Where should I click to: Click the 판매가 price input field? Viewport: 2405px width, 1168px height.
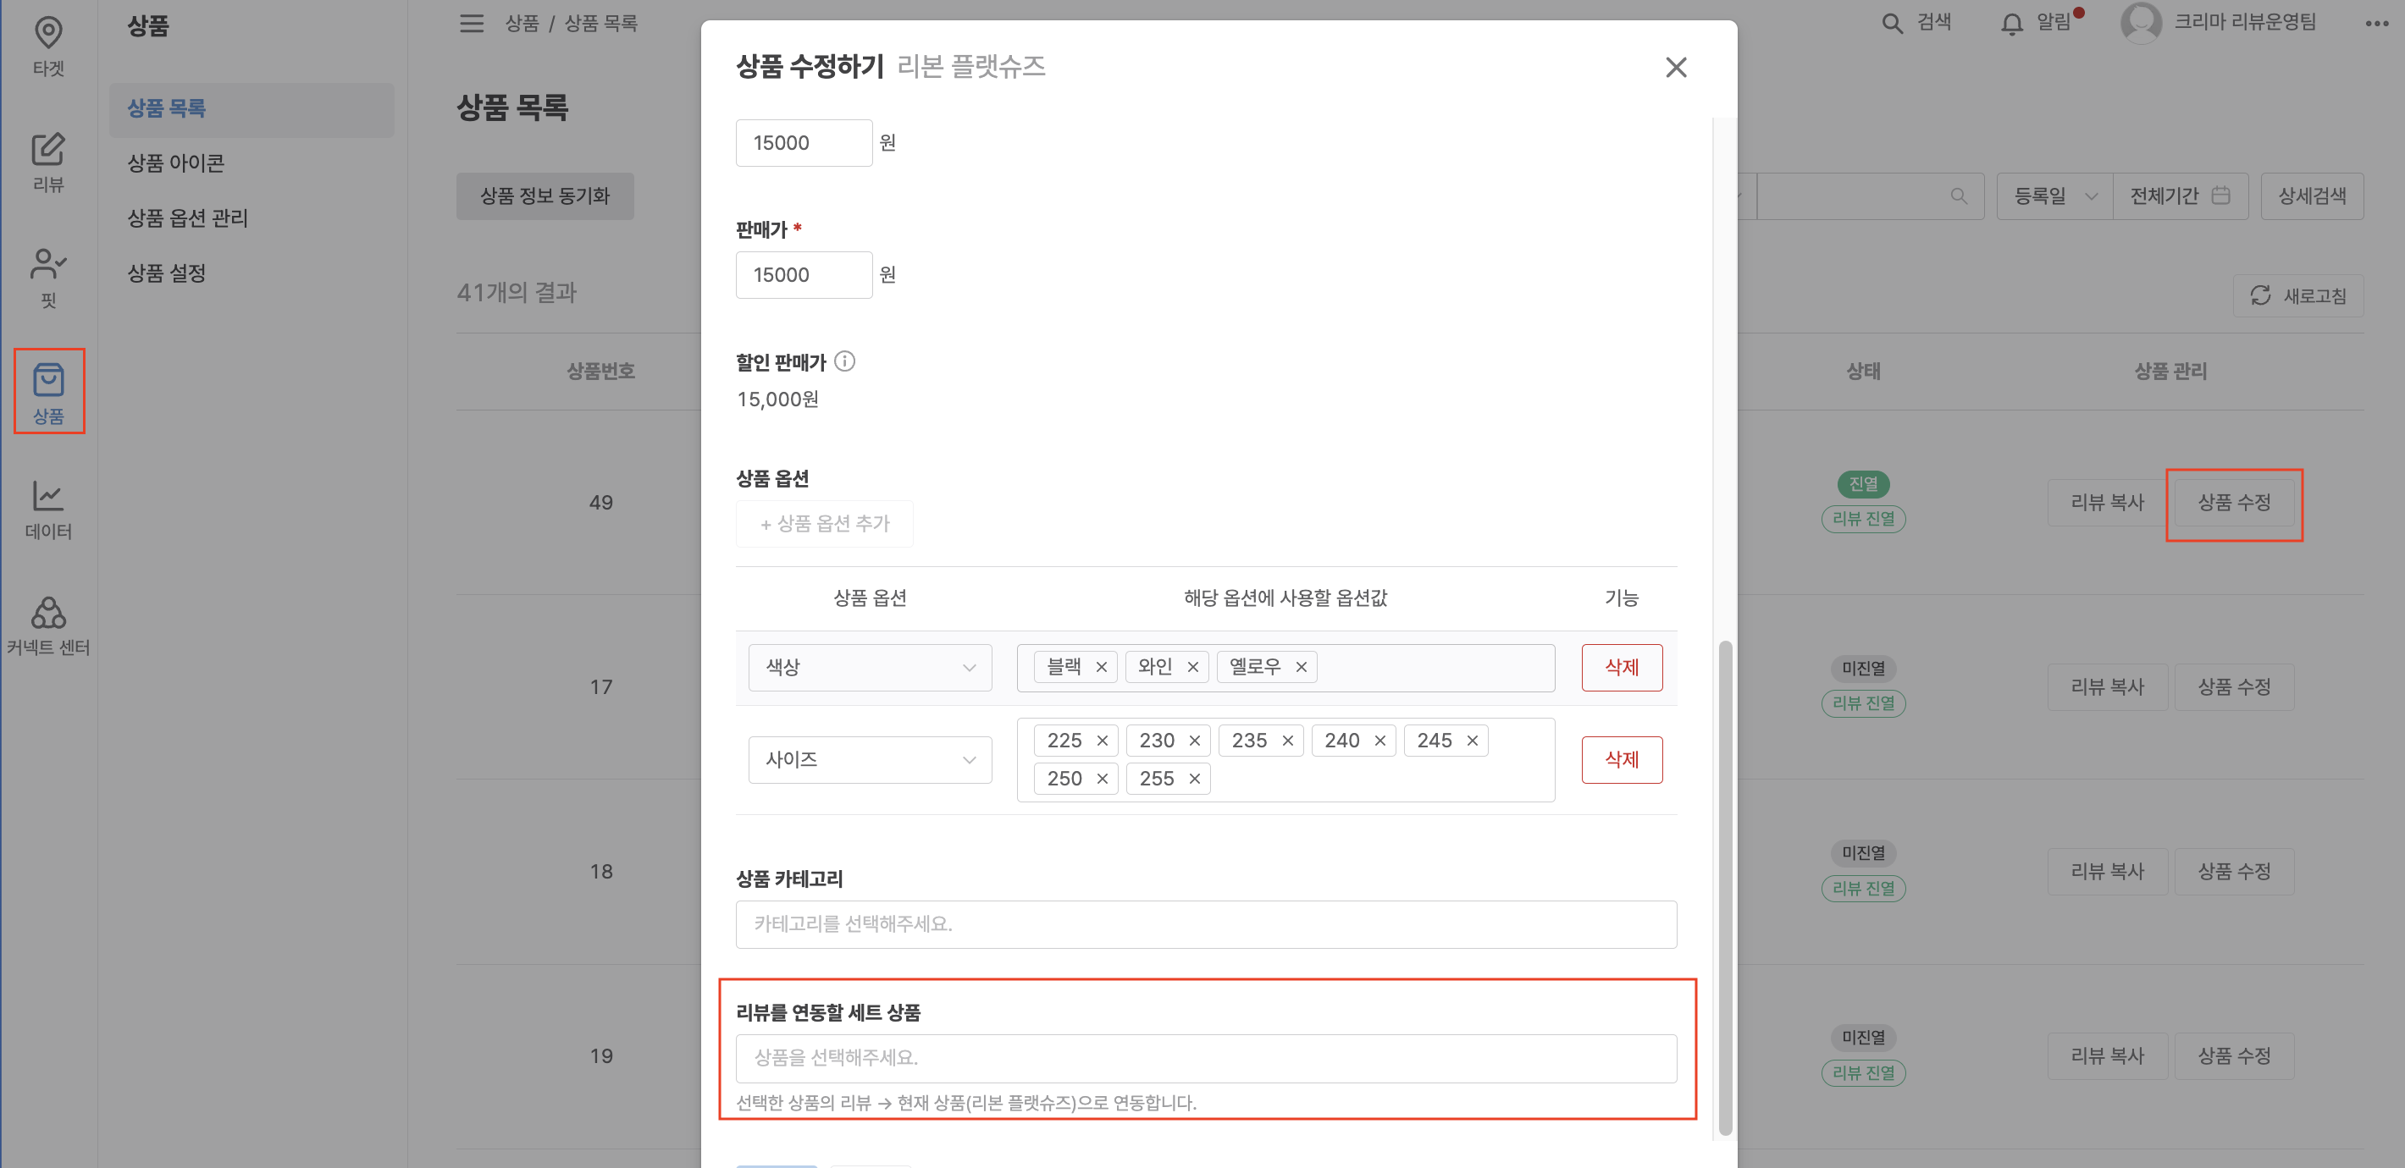click(x=803, y=274)
